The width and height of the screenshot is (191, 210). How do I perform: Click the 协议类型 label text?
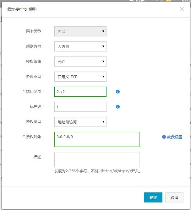click(x=35, y=77)
